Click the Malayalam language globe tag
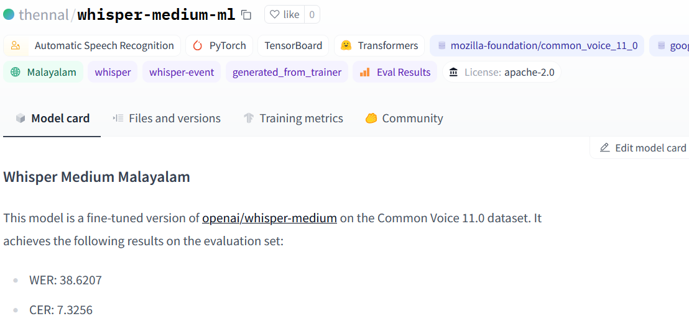 click(43, 72)
